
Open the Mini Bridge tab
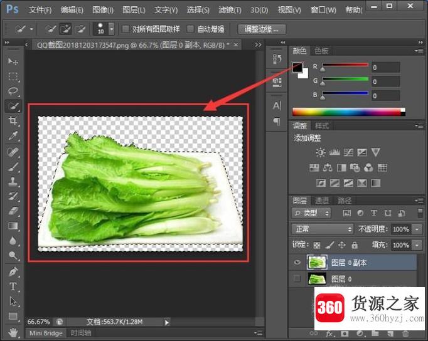46,333
